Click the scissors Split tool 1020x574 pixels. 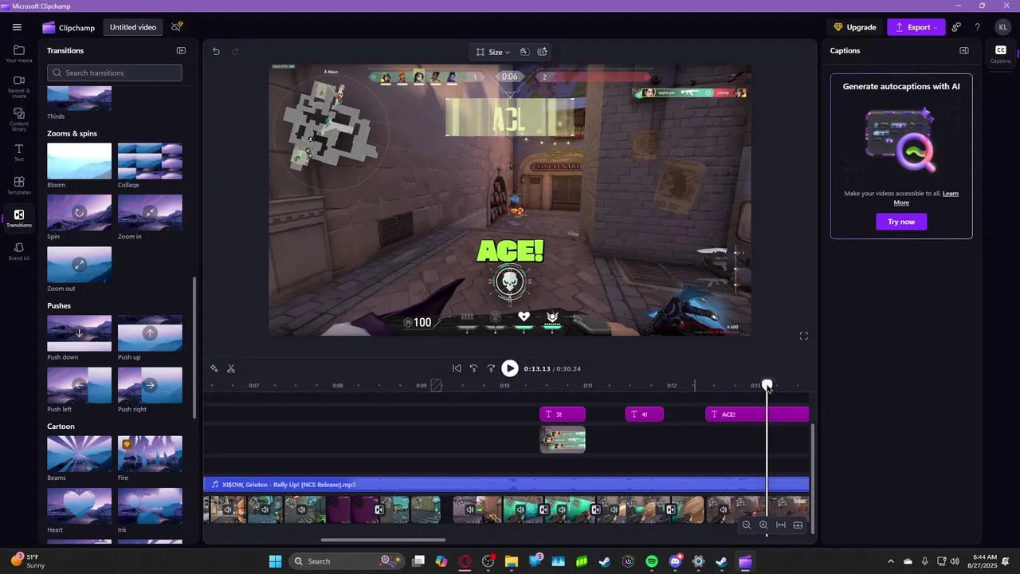point(231,368)
